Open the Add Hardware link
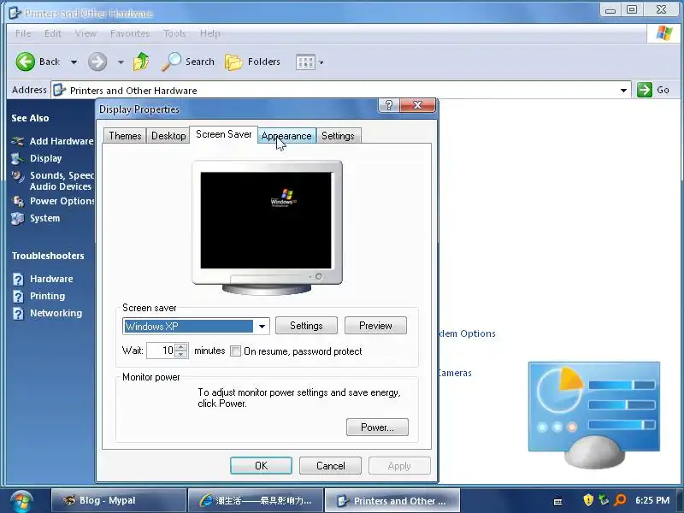684x513 pixels. (61, 141)
